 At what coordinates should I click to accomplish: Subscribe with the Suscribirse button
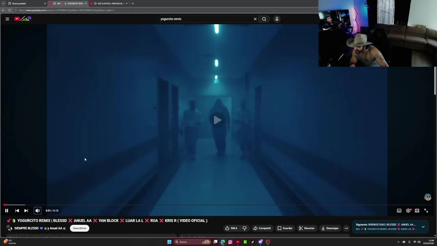[80, 228]
